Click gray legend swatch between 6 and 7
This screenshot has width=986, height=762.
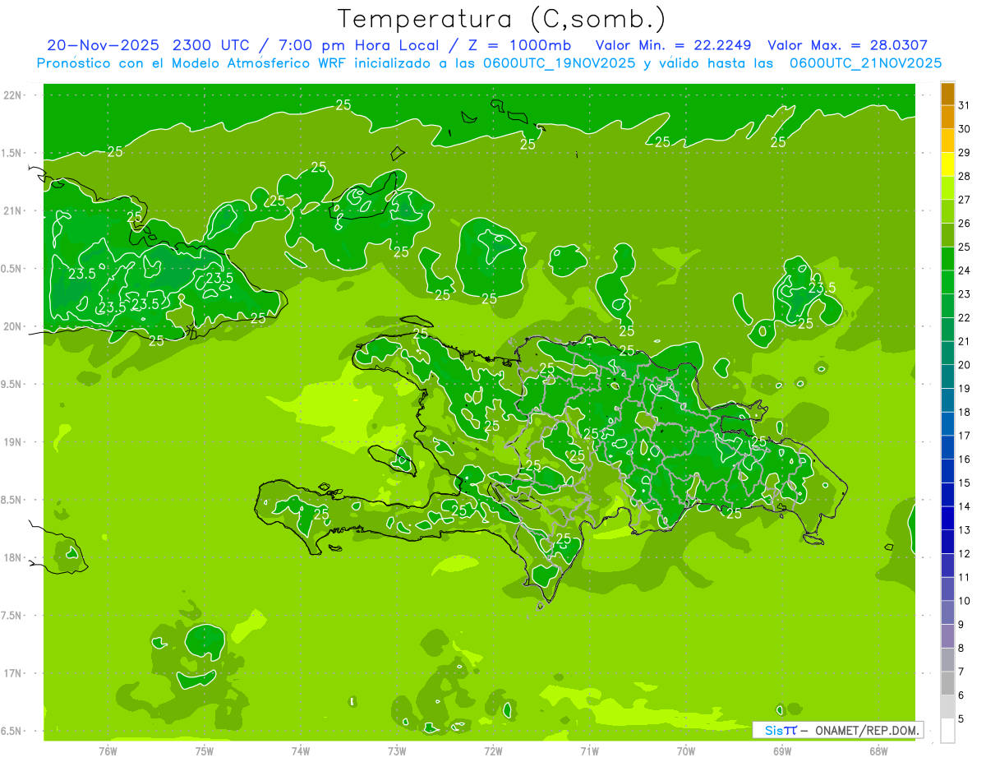tap(947, 683)
